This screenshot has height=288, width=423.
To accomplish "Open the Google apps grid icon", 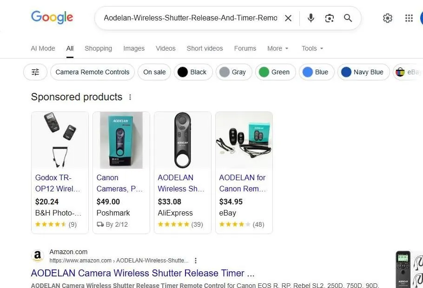I will pos(409,18).
